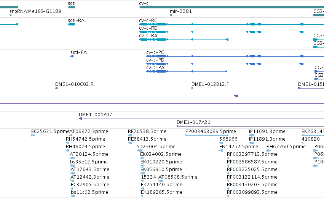
Task: Select the bs35e12.5prime EST label
Action: pyautogui.click(x=89, y=162)
